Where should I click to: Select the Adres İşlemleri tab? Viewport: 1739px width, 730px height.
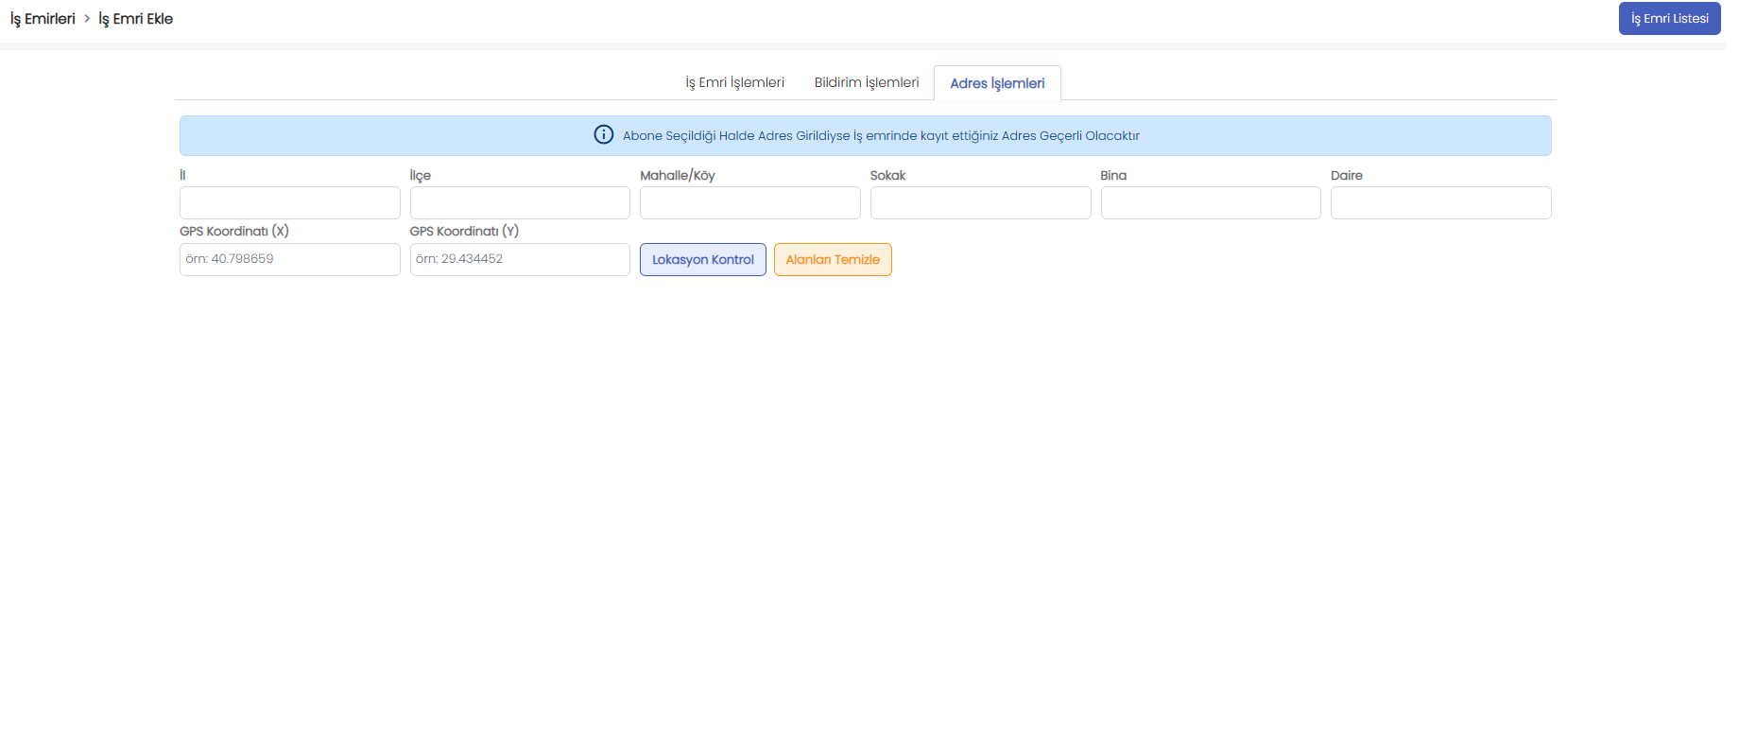click(997, 83)
